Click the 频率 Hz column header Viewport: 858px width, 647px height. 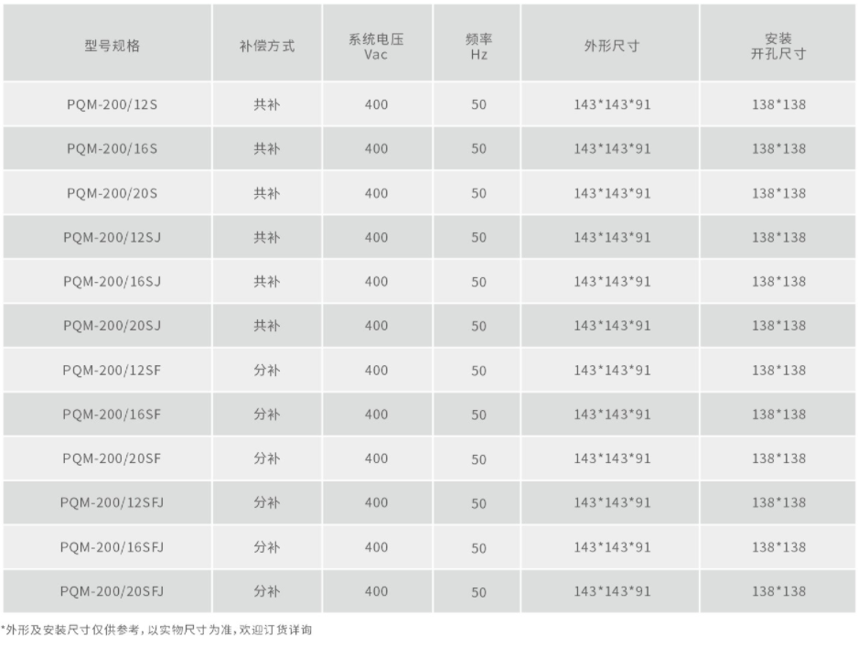(x=477, y=43)
